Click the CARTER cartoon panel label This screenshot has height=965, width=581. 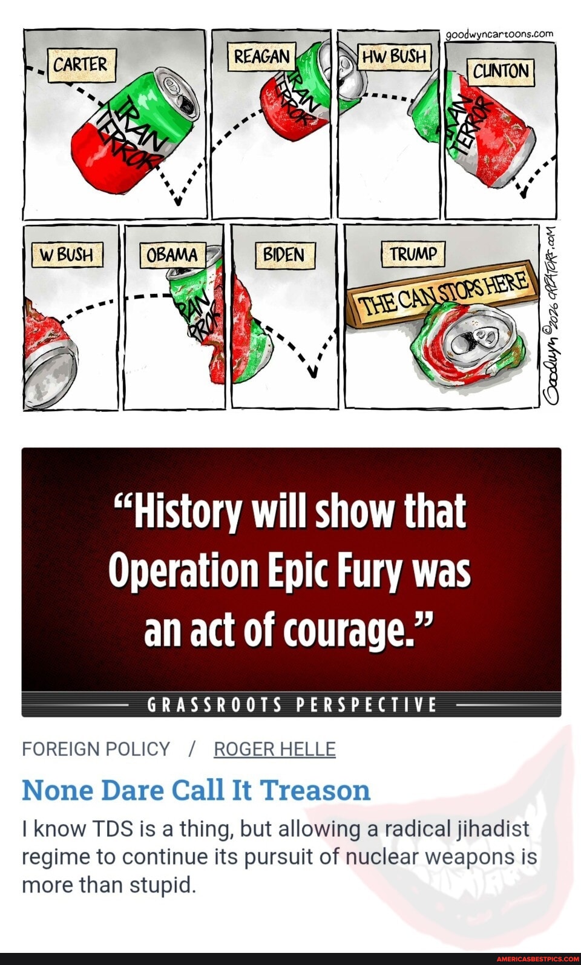coord(82,65)
